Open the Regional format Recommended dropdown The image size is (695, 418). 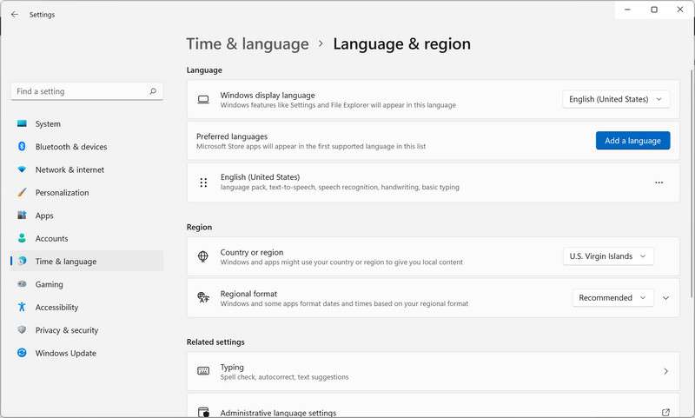(612, 297)
